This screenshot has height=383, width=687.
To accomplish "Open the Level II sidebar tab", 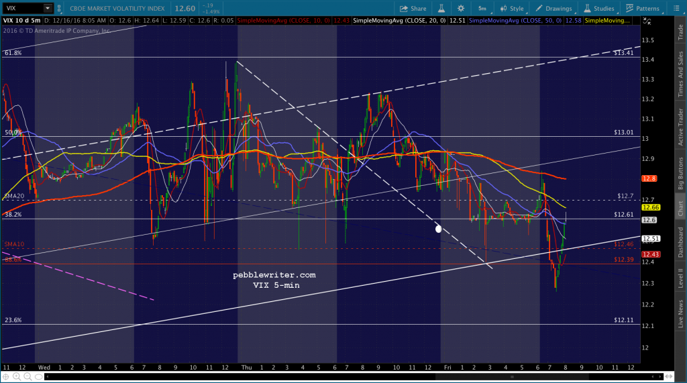I will tap(680, 278).
